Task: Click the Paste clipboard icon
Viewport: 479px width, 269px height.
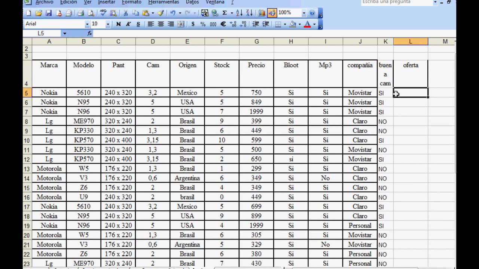Action: point(146,13)
